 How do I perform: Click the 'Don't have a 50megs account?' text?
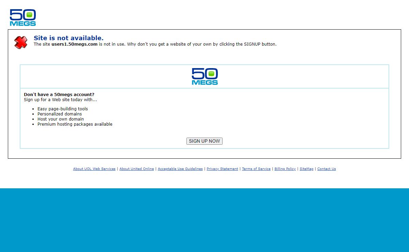point(59,94)
